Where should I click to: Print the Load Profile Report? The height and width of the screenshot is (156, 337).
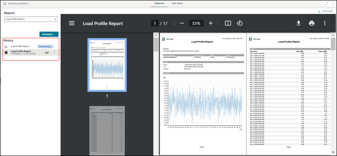(x=312, y=23)
